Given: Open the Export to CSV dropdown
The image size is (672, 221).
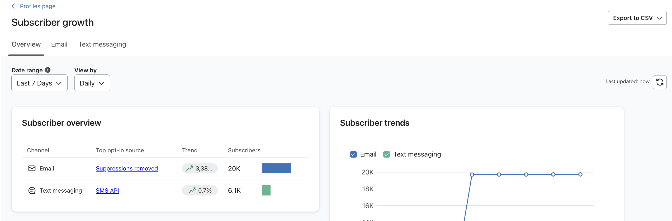Looking at the screenshot, I should point(637,18).
